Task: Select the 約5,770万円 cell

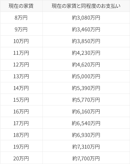Action: pyautogui.click(x=86, y=100)
